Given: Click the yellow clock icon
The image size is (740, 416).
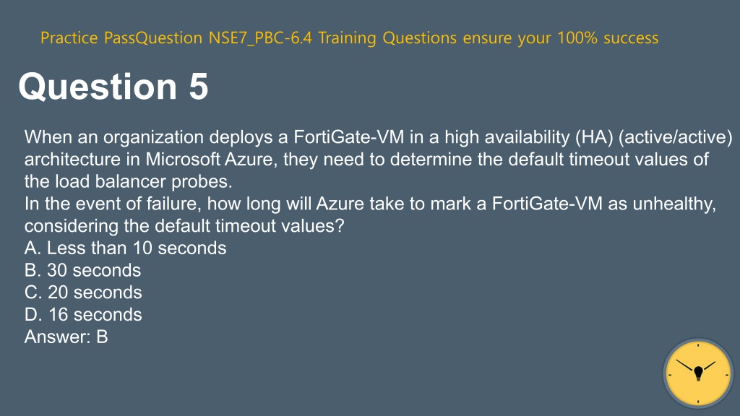Looking at the screenshot, I should click(698, 373).
